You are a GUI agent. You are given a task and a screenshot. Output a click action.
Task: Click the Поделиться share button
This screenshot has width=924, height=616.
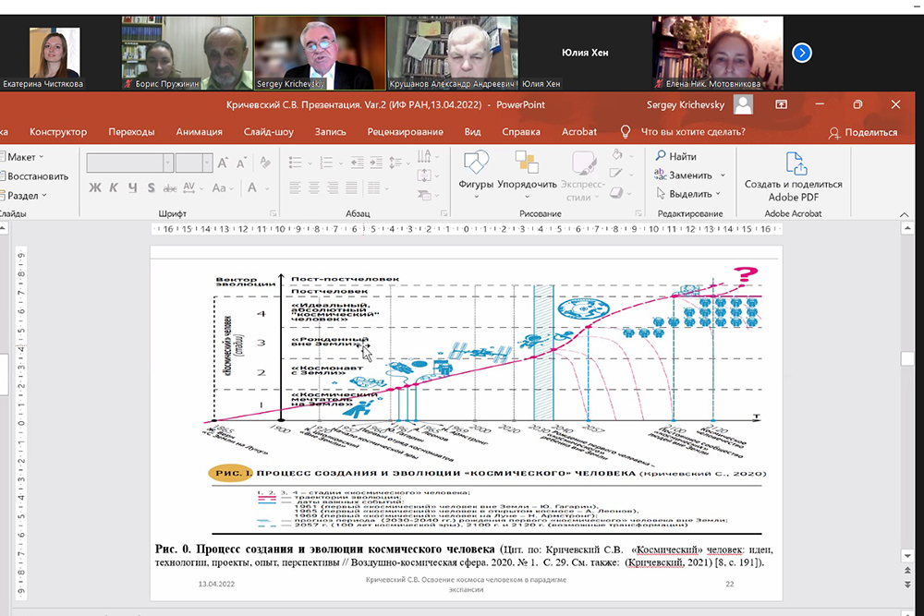tap(864, 132)
